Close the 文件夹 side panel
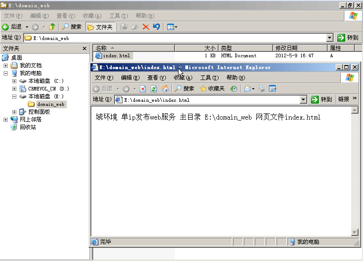 (x=85, y=48)
